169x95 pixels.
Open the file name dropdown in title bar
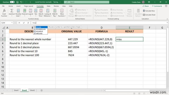click(x=60, y=2)
